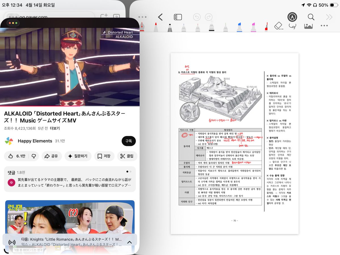
Task: Open note app multitasking dots menu
Action: tap(142, 17)
